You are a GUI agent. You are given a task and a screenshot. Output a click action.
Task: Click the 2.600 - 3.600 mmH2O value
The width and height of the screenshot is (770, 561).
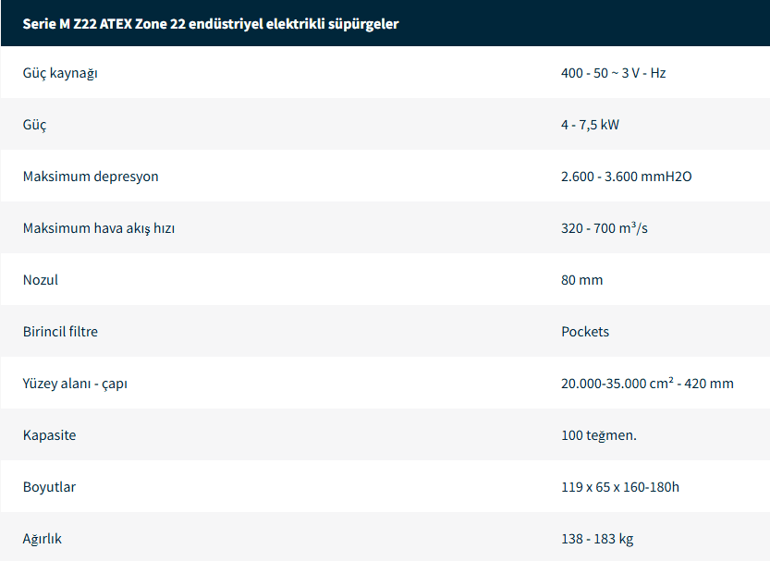click(626, 177)
